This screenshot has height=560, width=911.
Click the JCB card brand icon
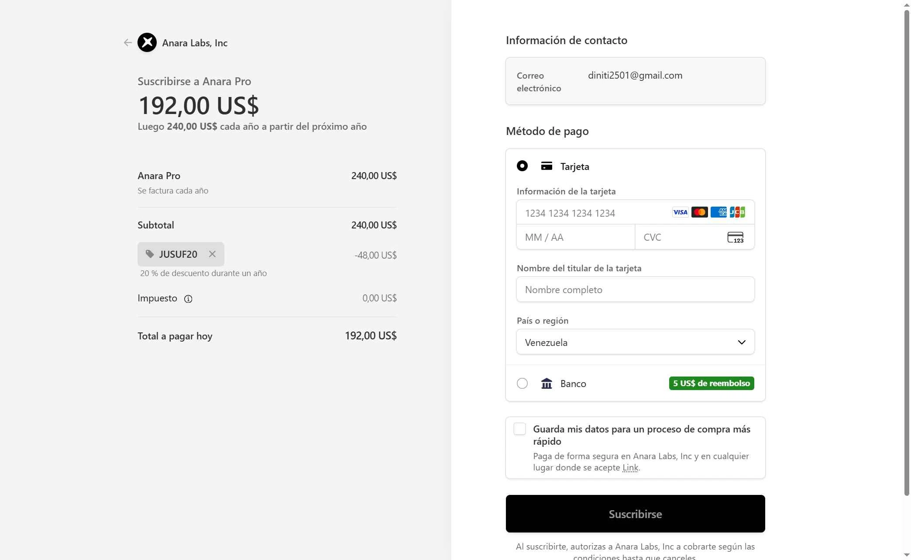tap(738, 212)
